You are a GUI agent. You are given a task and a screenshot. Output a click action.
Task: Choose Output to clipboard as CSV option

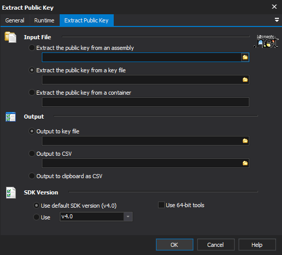pos(32,176)
